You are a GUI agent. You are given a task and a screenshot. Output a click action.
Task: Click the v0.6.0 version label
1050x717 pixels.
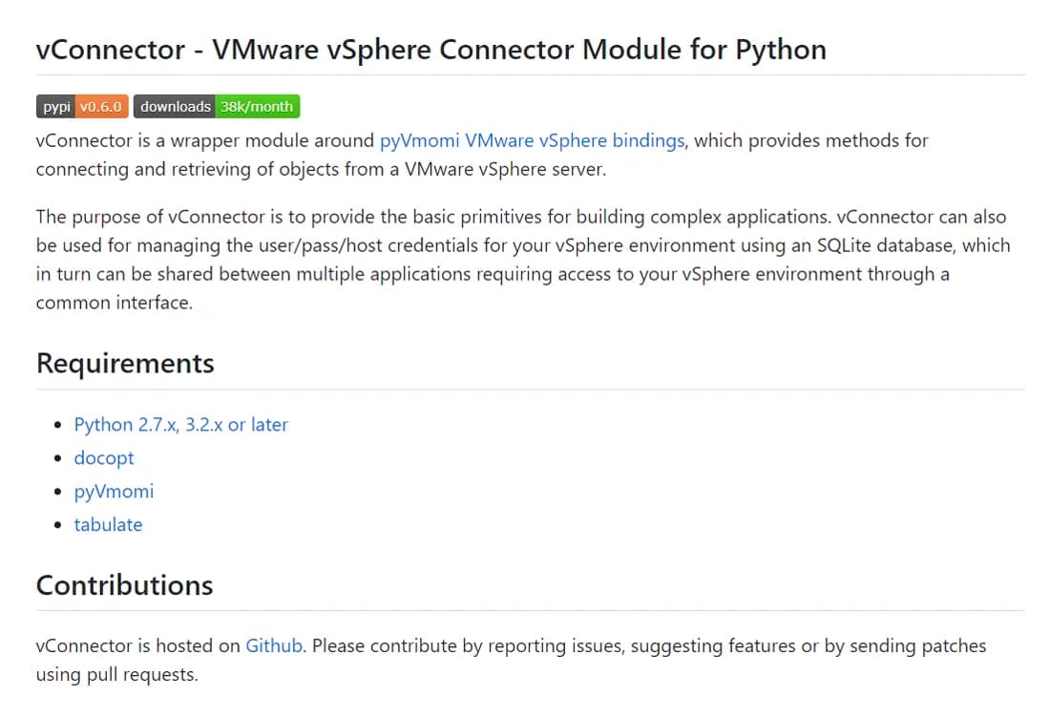coord(99,106)
